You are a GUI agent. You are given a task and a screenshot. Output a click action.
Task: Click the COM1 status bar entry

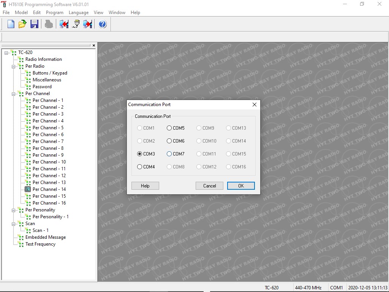tap(337, 287)
